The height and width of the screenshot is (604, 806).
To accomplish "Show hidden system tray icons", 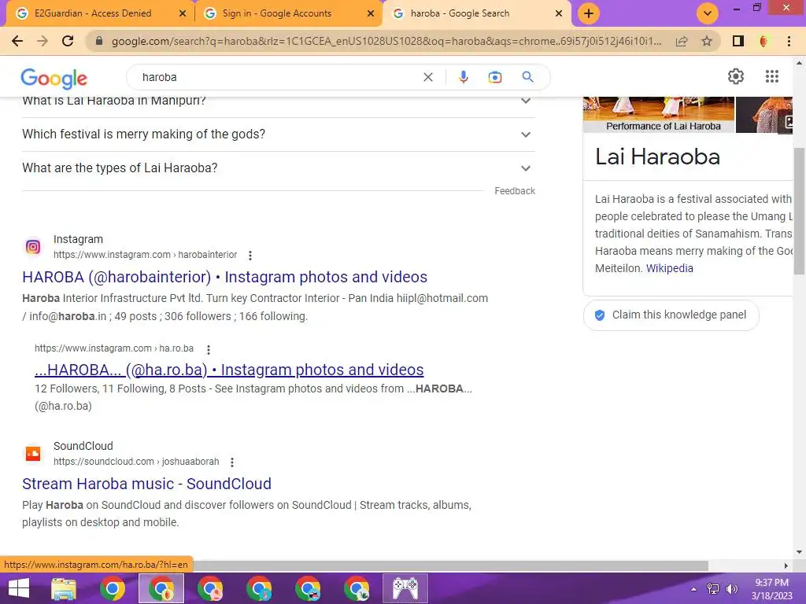I will 693,589.
